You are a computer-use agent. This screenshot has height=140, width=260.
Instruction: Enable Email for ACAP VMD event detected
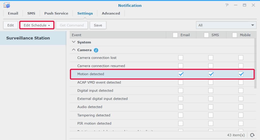(x=181, y=82)
